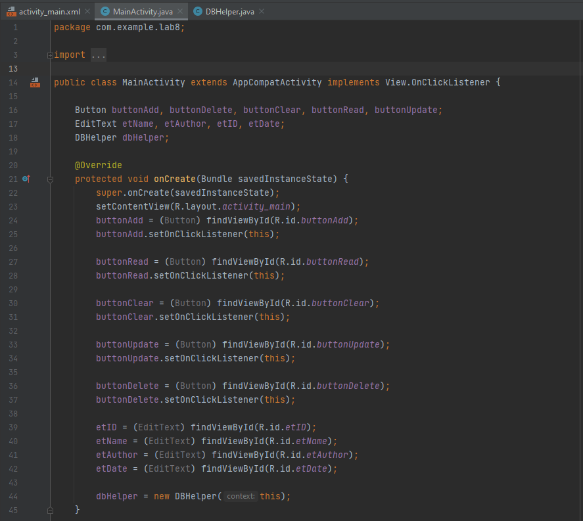
Task: Click the word 'MainActivity' in class declaration
Action: click(154, 83)
